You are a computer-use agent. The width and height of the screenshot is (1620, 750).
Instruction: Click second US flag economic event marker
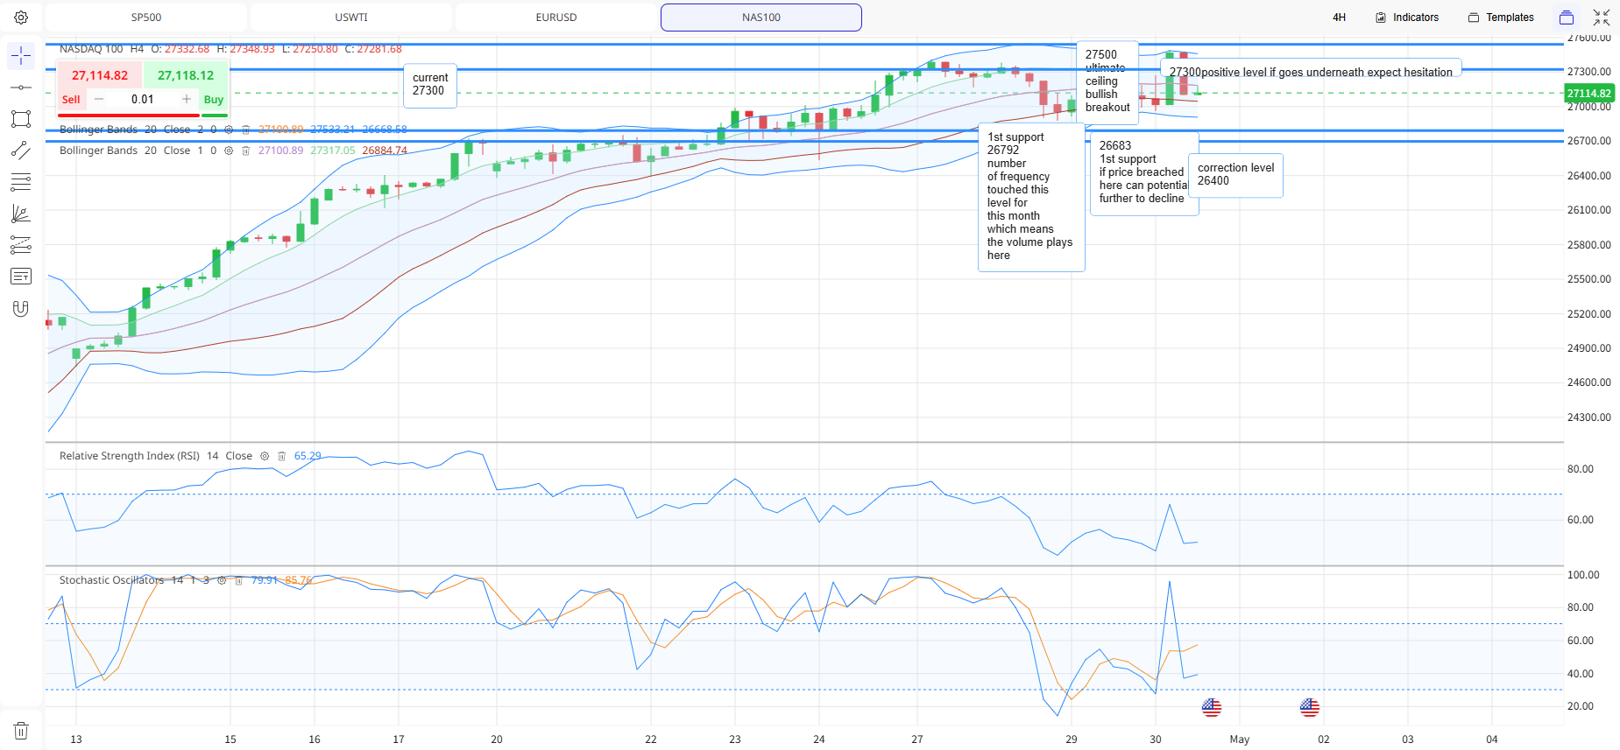[1310, 707]
